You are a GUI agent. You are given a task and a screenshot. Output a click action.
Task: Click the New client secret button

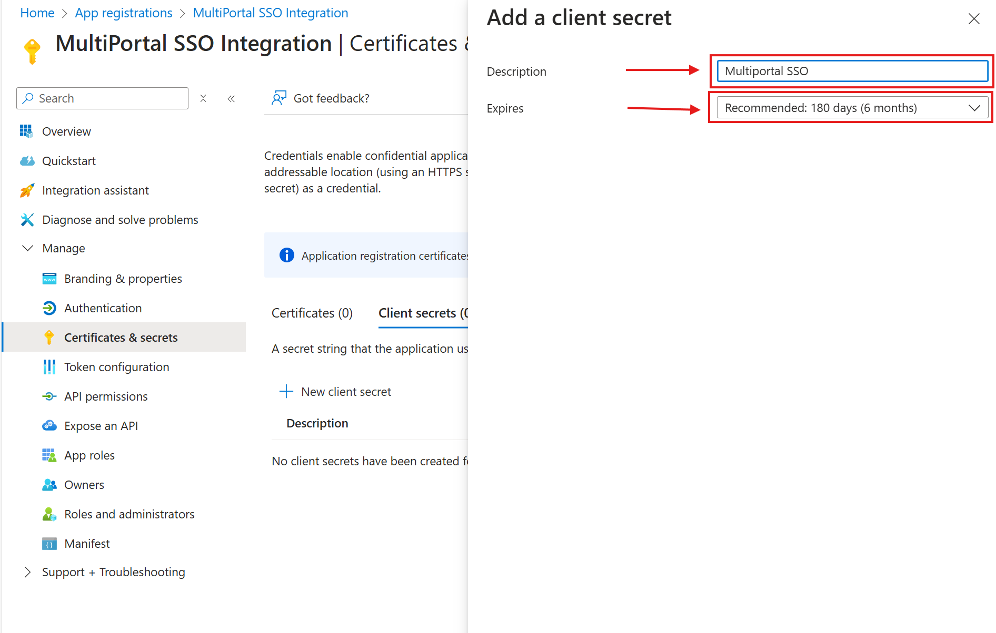(x=335, y=392)
